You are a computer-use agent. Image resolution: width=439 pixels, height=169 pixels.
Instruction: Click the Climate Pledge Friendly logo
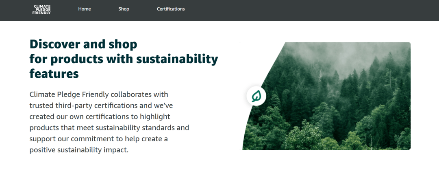[41, 9]
